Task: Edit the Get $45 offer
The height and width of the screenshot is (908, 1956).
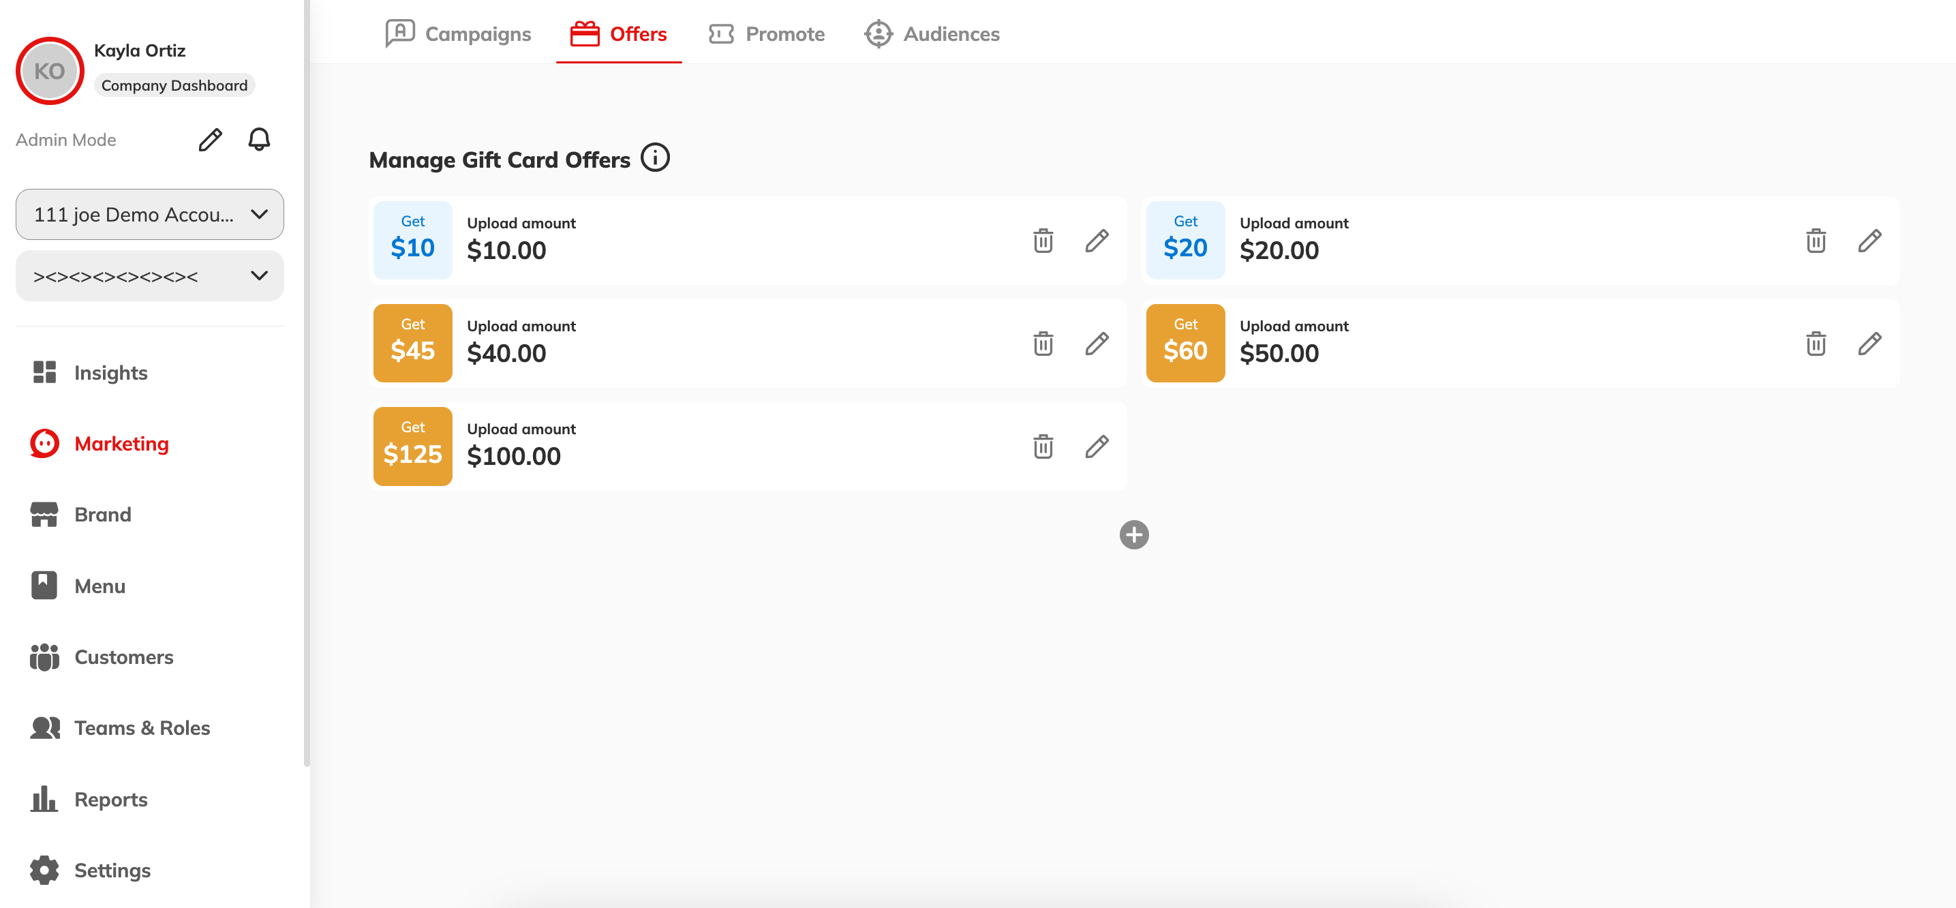Action: pos(1097,344)
